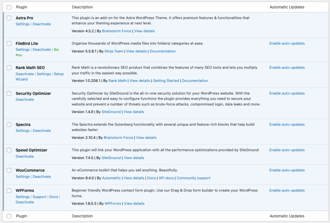
Task: Tick the Rank Math SEO checkbox
Action: [9, 67]
